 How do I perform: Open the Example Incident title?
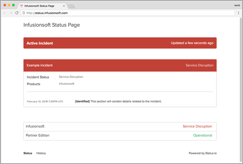click(x=39, y=66)
